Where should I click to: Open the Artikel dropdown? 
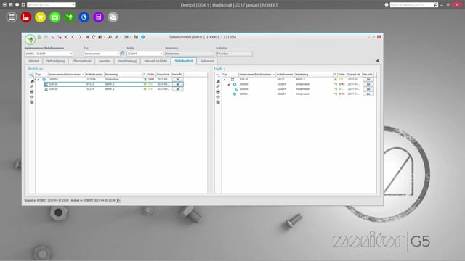coord(161,54)
